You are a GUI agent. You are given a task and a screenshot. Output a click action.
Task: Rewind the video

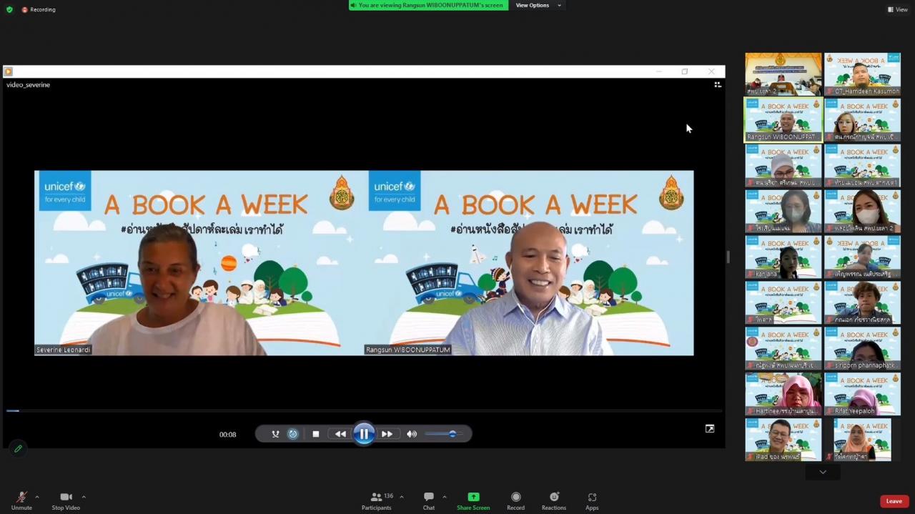tap(340, 434)
